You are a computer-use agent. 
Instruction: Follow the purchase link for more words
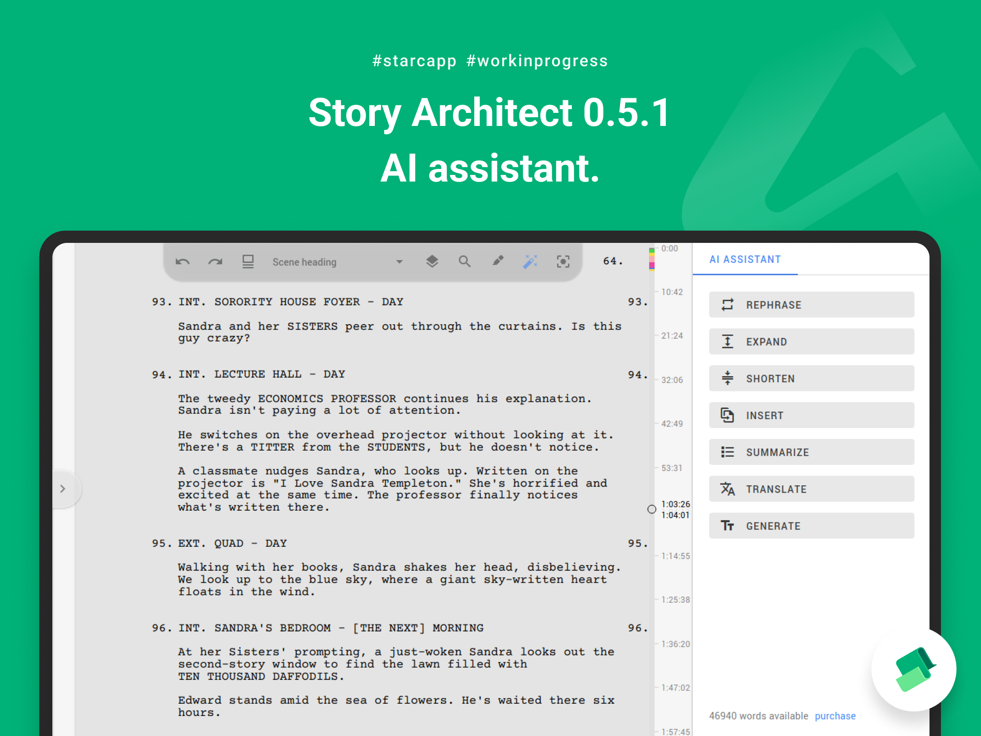(835, 716)
